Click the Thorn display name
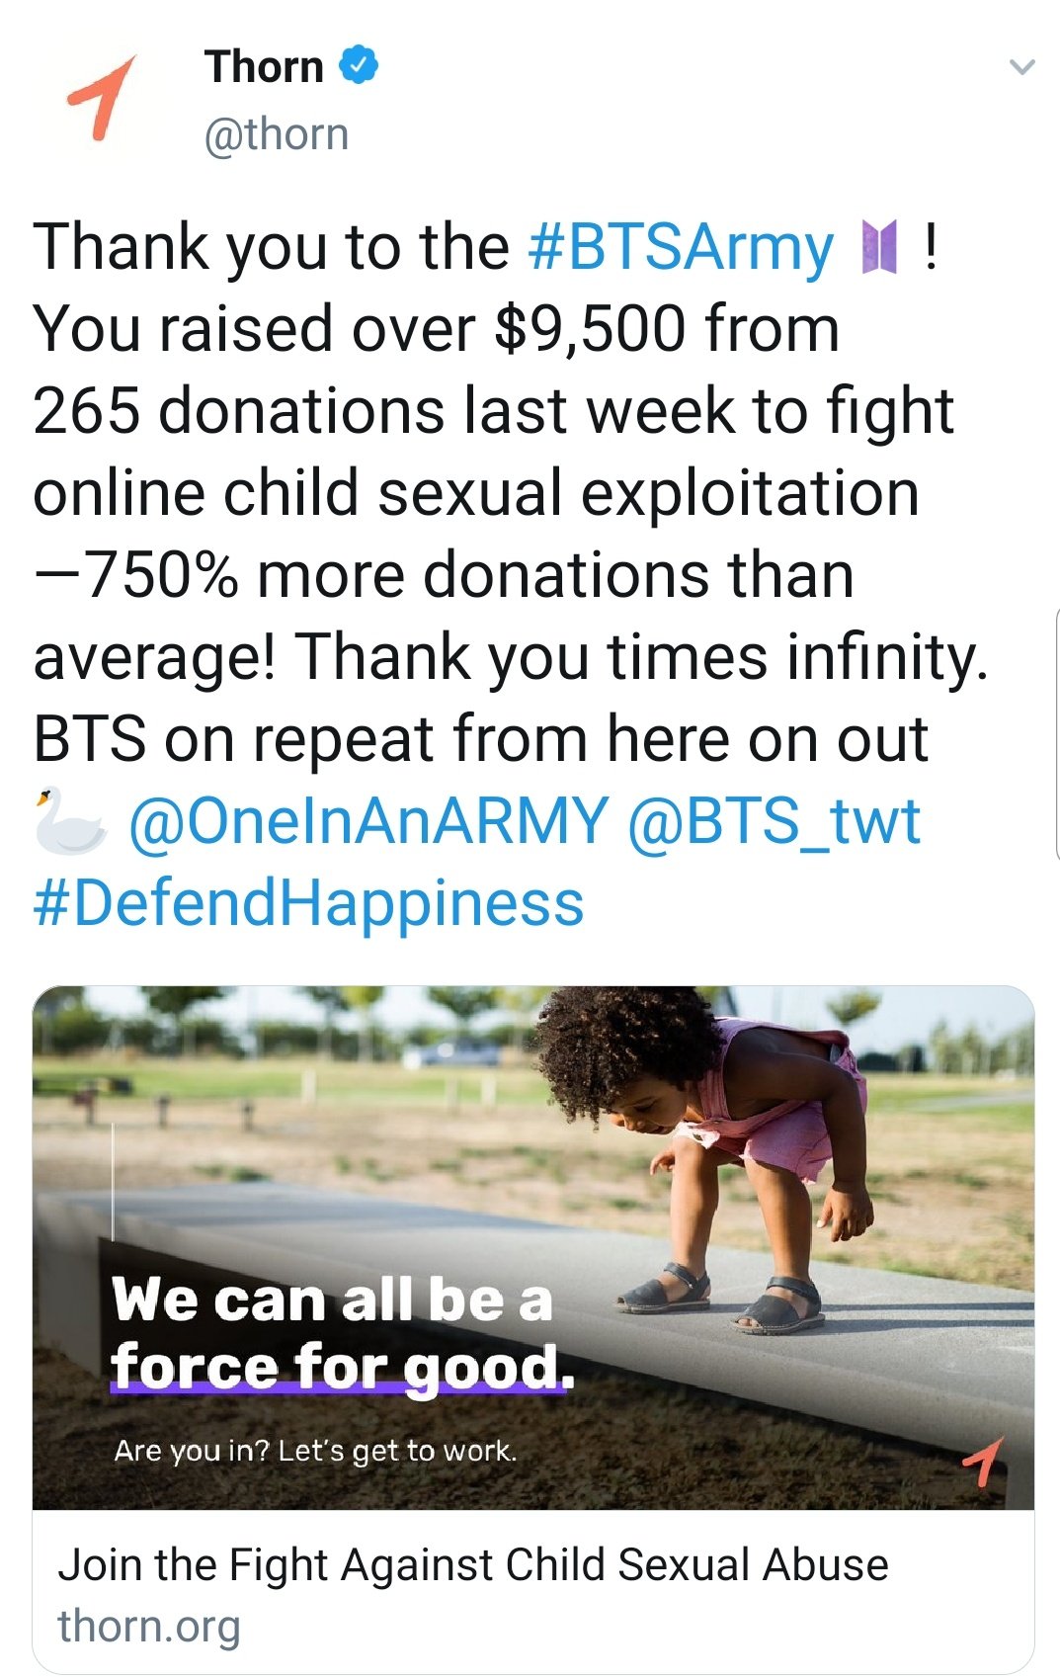Image resolution: width=1060 pixels, height=1677 pixels. tap(264, 67)
